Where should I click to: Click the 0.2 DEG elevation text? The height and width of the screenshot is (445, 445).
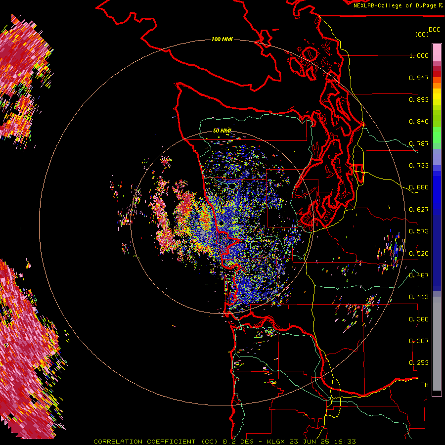(239, 442)
